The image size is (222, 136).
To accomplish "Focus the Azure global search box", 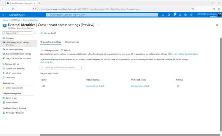I will [x=102, y=15].
